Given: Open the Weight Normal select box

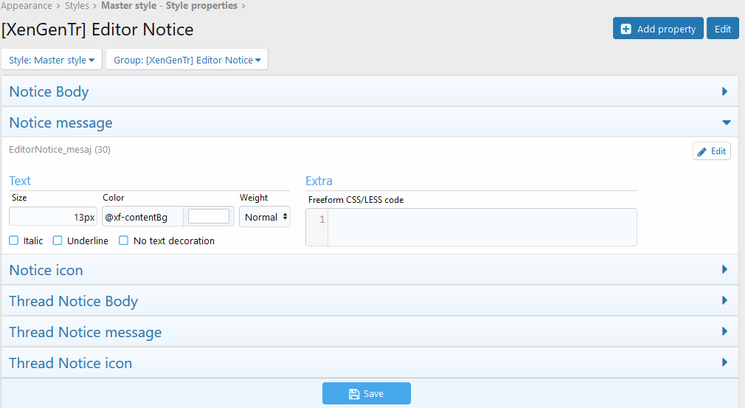Looking at the screenshot, I should [x=265, y=217].
